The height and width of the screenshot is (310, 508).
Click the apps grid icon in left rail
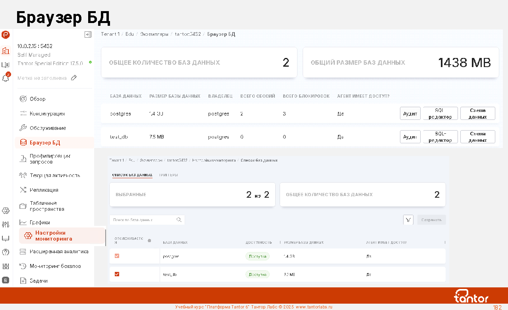tap(6, 266)
